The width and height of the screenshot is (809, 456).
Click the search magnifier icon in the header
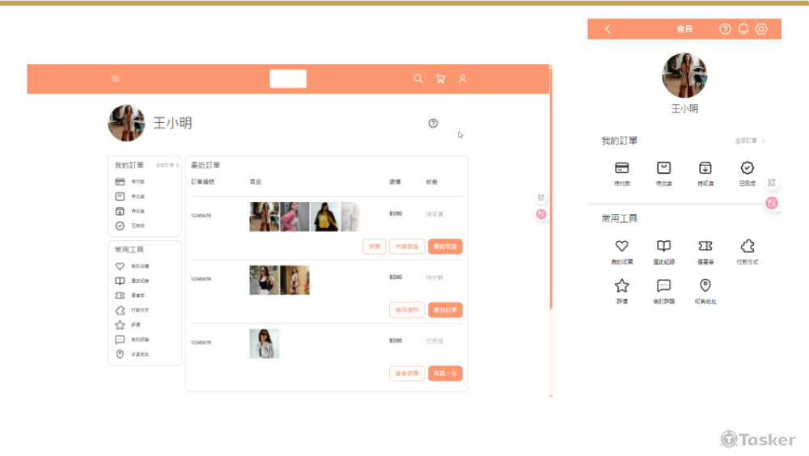[418, 79]
